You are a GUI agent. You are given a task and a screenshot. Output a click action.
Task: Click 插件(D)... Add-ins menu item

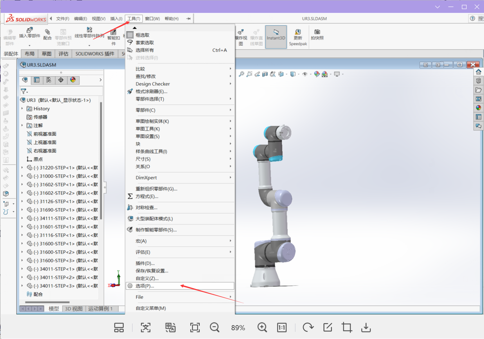click(180, 263)
